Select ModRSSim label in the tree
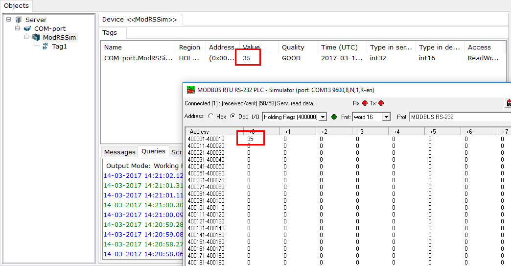 [59, 38]
